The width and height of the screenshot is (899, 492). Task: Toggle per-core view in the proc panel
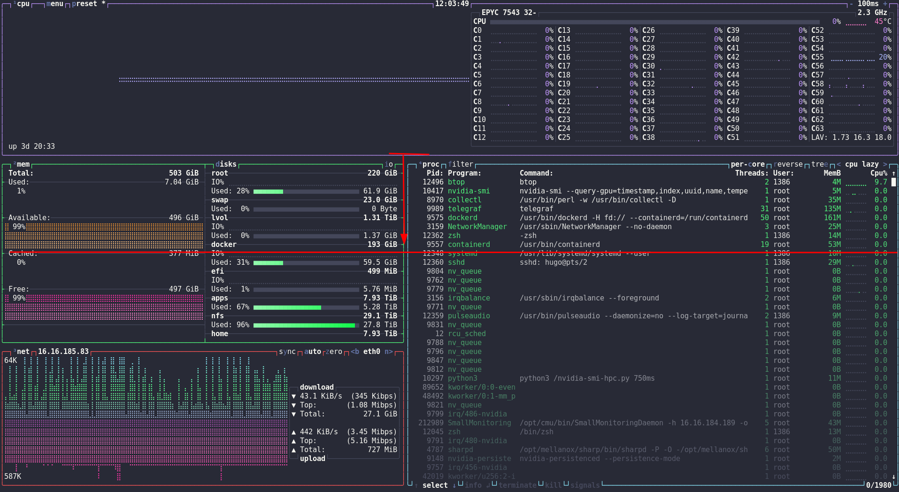[x=747, y=164]
